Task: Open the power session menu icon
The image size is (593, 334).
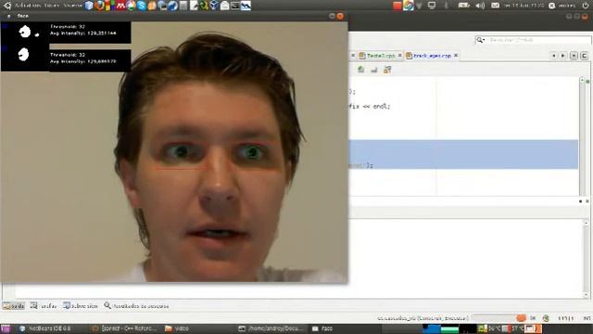Action: point(586,6)
